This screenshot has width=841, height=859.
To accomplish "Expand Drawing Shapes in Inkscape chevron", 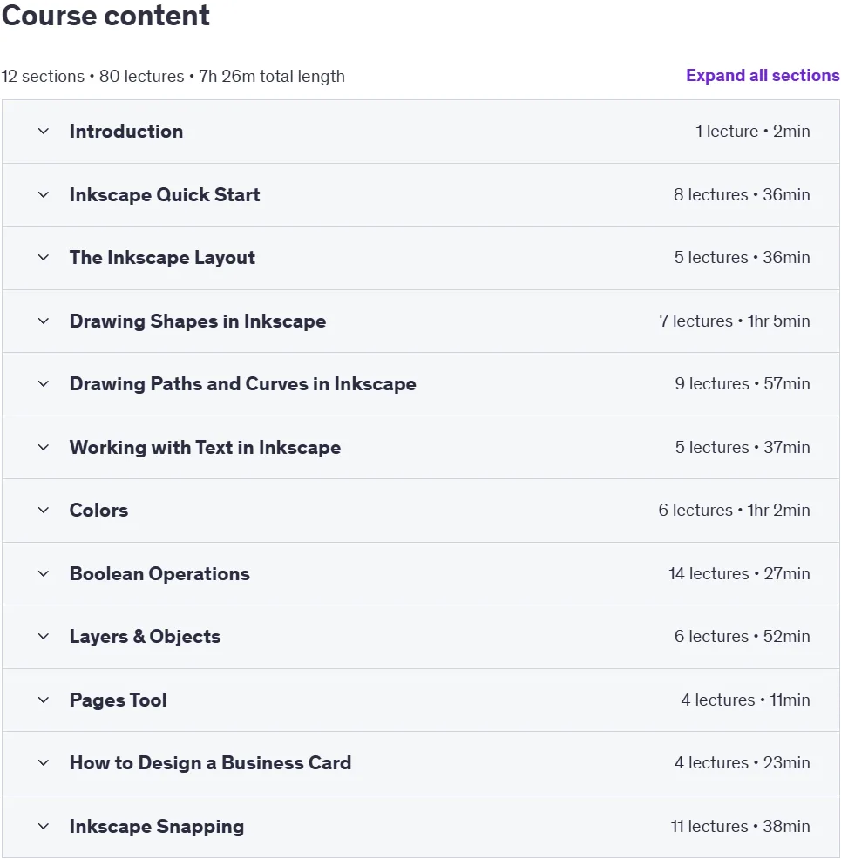I will click(x=44, y=321).
